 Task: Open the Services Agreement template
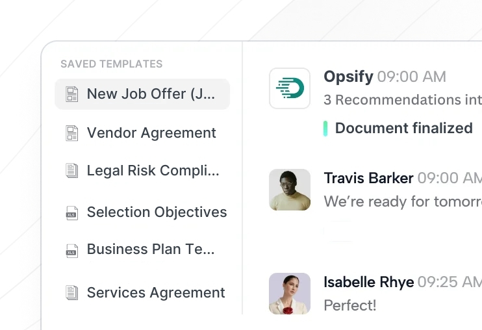[156, 293]
